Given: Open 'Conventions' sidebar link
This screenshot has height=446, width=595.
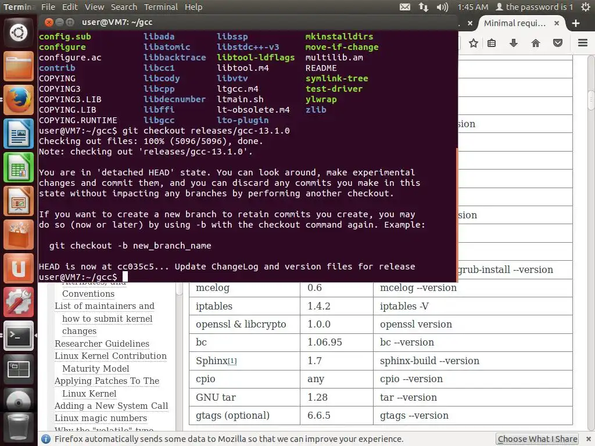Looking at the screenshot, I should click(x=88, y=294).
